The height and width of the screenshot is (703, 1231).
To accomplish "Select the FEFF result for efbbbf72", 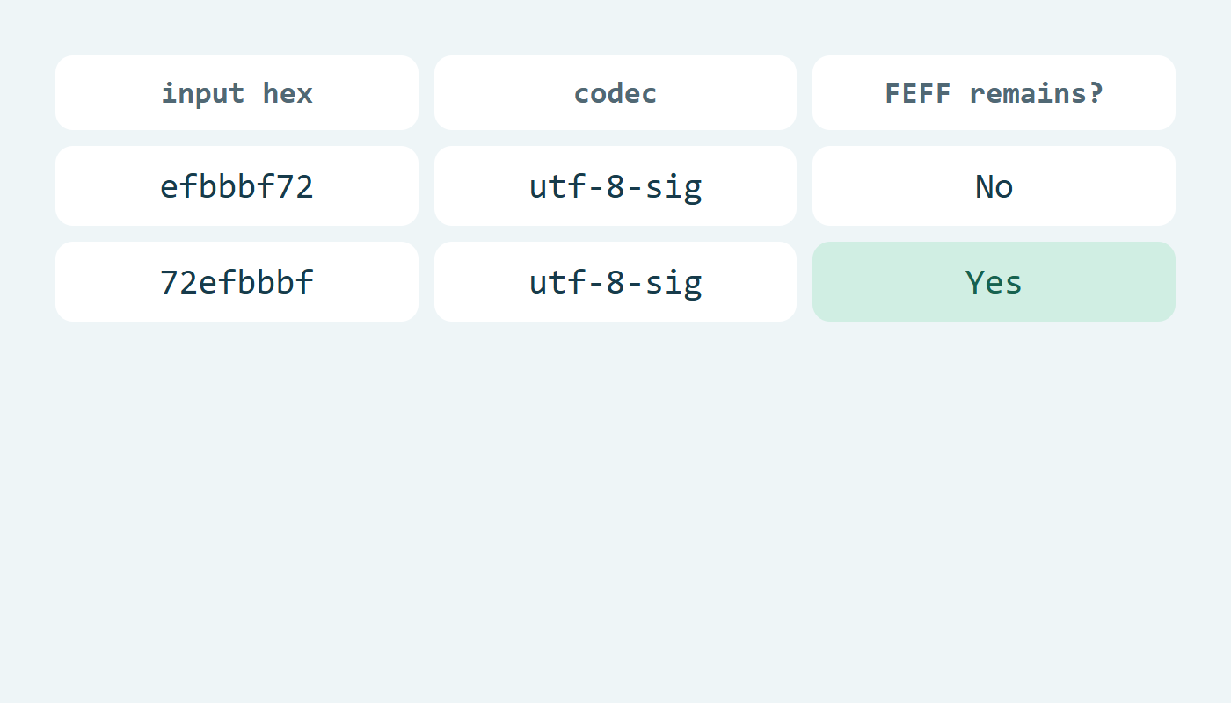I will pos(994,186).
